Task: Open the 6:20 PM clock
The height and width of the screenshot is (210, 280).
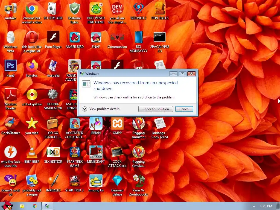Action: pyautogui.click(x=266, y=206)
